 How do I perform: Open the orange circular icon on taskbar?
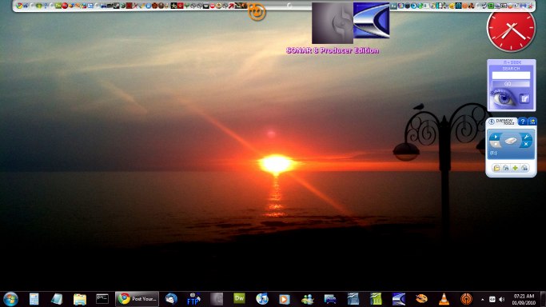coord(466,299)
